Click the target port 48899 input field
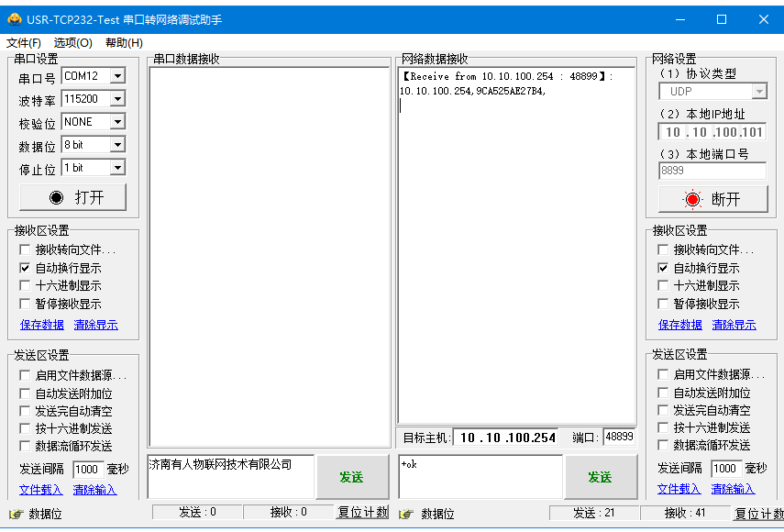Image resolution: width=784 pixels, height=532 pixels. 618,438
